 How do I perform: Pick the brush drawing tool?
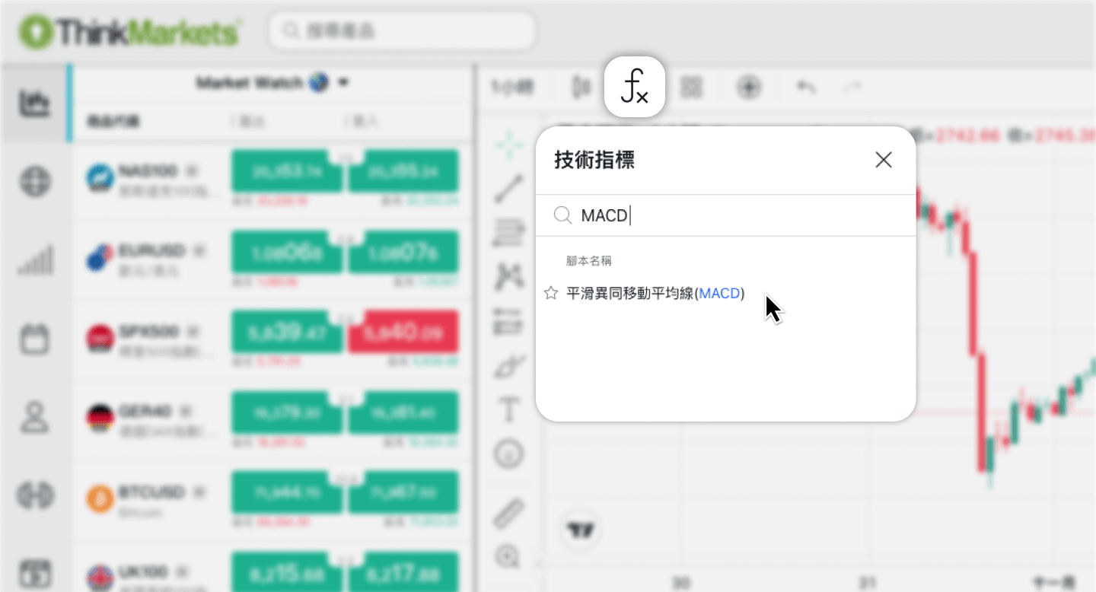pyautogui.click(x=508, y=366)
